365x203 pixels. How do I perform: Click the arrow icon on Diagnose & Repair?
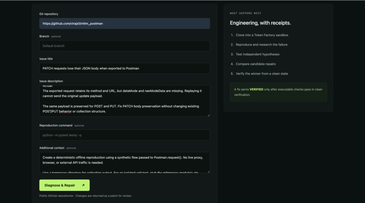(83, 185)
